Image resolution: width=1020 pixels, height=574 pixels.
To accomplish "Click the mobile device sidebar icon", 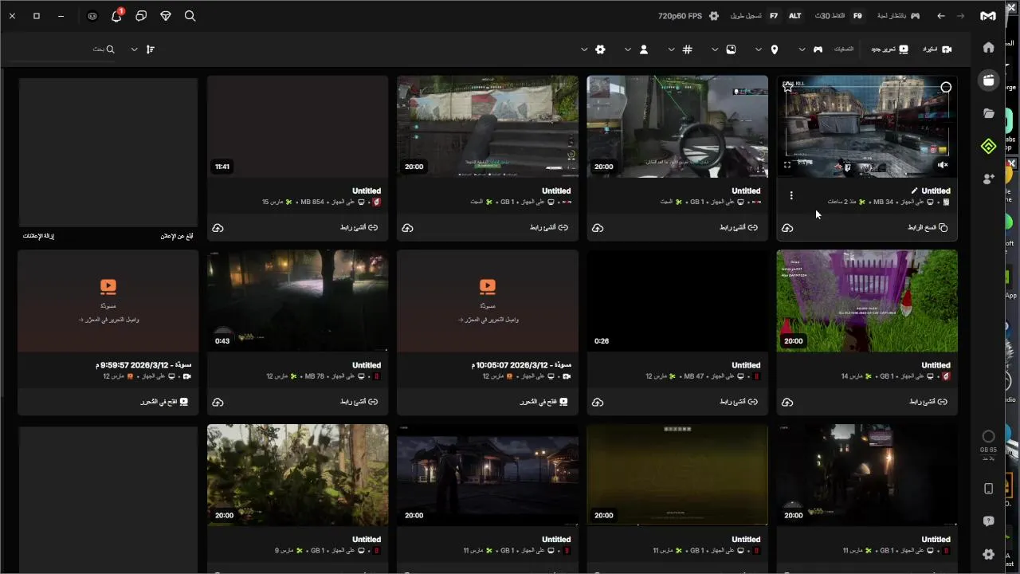I will point(988,489).
